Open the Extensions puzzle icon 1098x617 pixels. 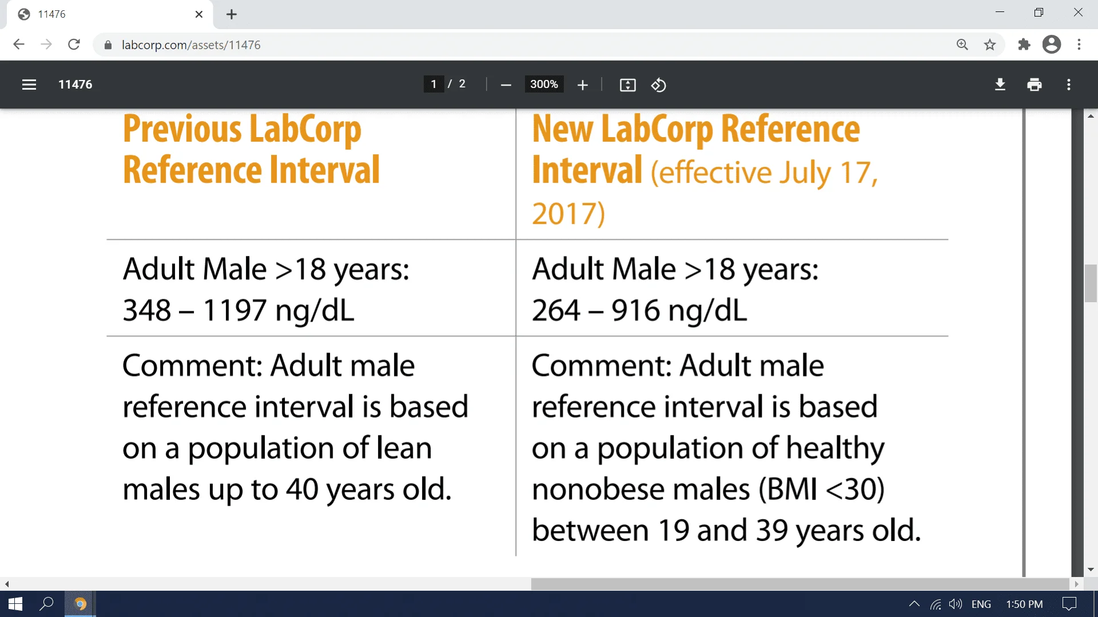tap(1024, 45)
